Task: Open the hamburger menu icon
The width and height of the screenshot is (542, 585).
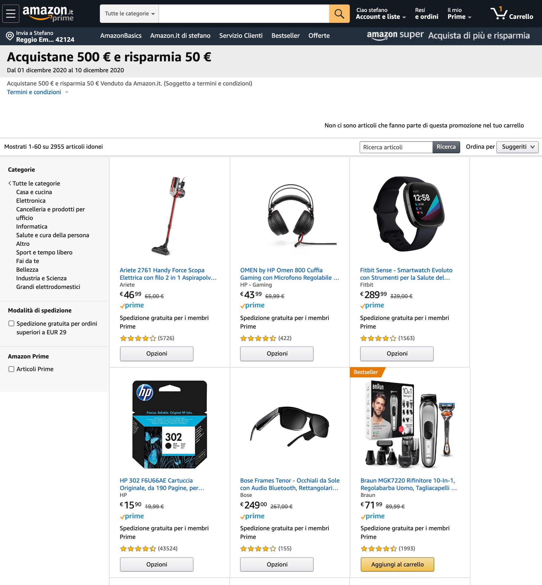Action: click(x=11, y=13)
